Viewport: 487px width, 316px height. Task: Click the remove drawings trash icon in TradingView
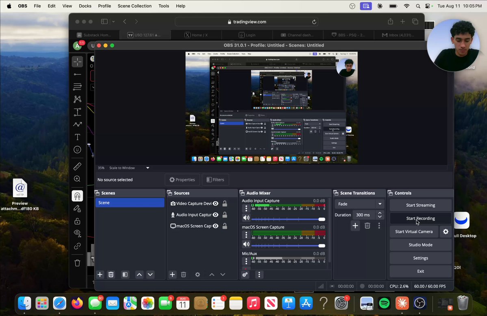point(77,263)
